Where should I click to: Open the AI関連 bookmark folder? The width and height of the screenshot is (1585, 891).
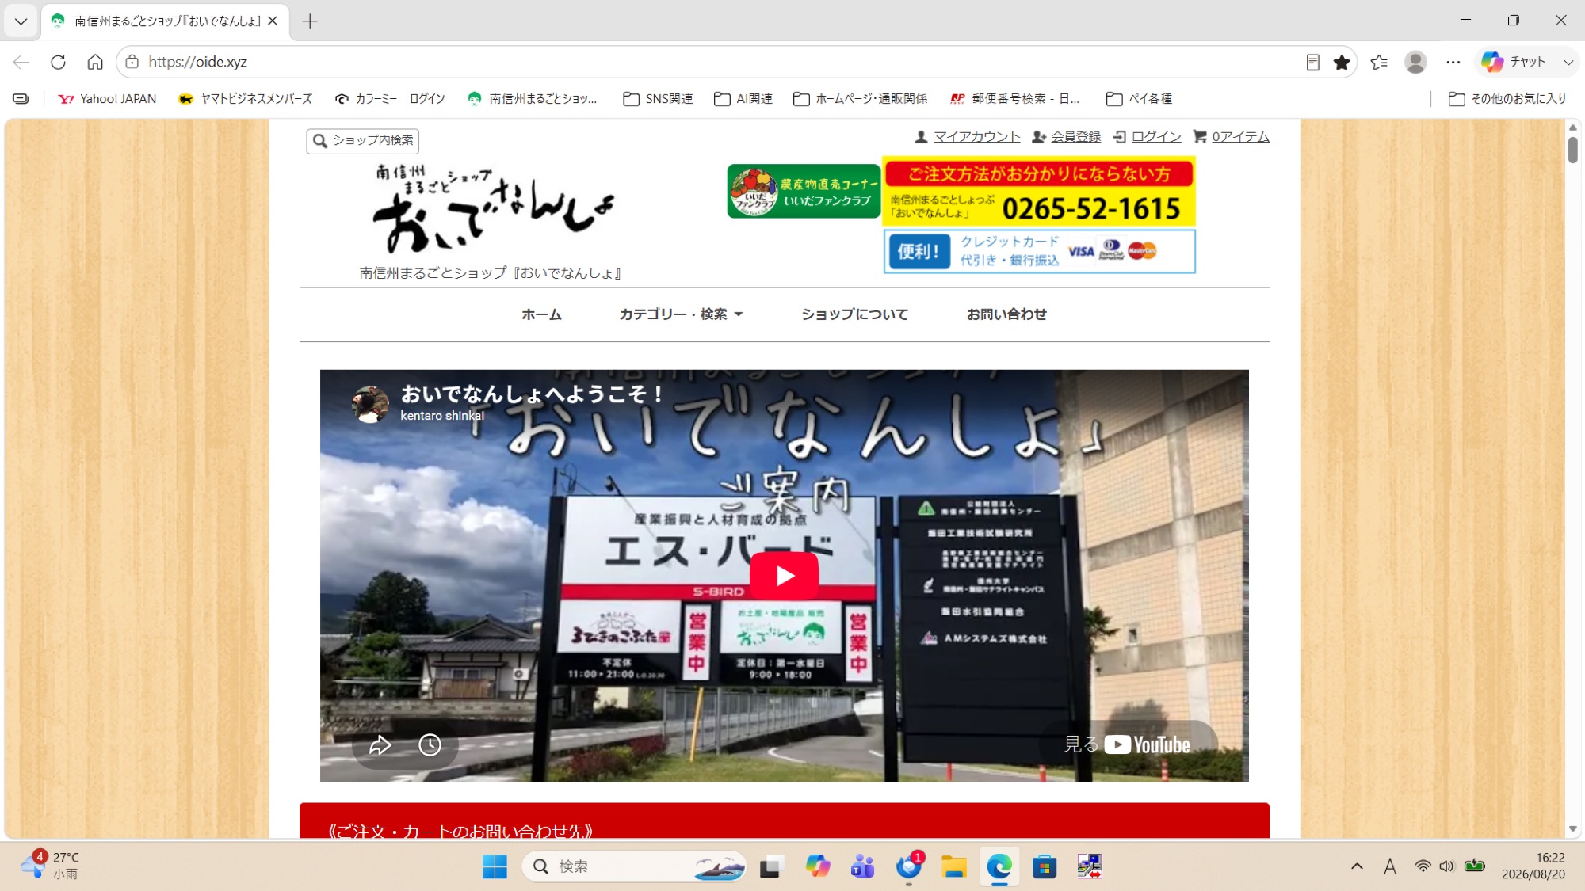click(743, 99)
